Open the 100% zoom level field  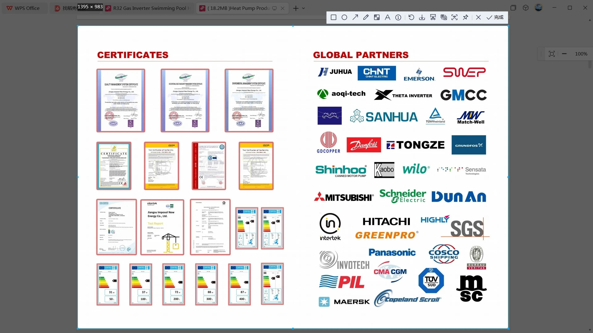581,54
